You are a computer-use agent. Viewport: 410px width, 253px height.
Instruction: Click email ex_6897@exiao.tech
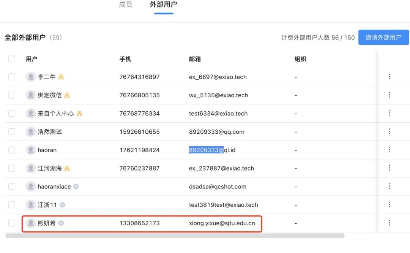pyautogui.click(x=218, y=77)
